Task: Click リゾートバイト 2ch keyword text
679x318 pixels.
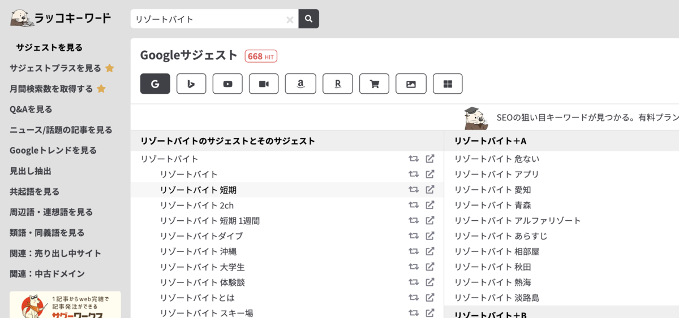Action: tap(197, 205)
